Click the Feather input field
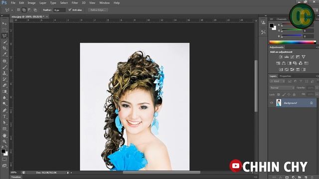Screen dimensions: 319x179 [60, 10]
